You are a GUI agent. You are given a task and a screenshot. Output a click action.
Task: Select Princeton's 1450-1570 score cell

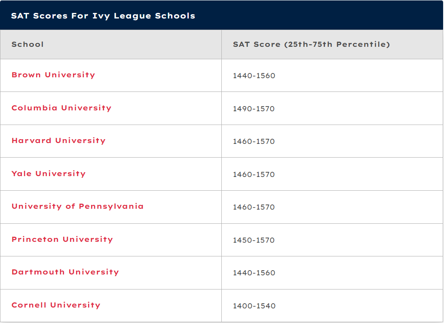[332, 240]
